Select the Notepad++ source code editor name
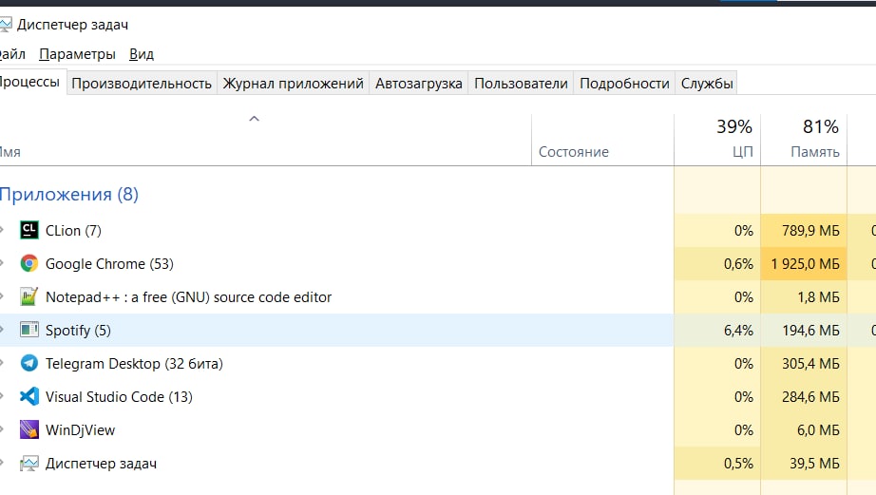 click(189, 296)
